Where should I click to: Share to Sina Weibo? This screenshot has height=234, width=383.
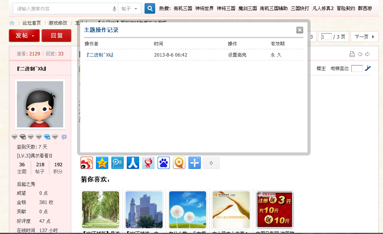[x=87, y=163]
